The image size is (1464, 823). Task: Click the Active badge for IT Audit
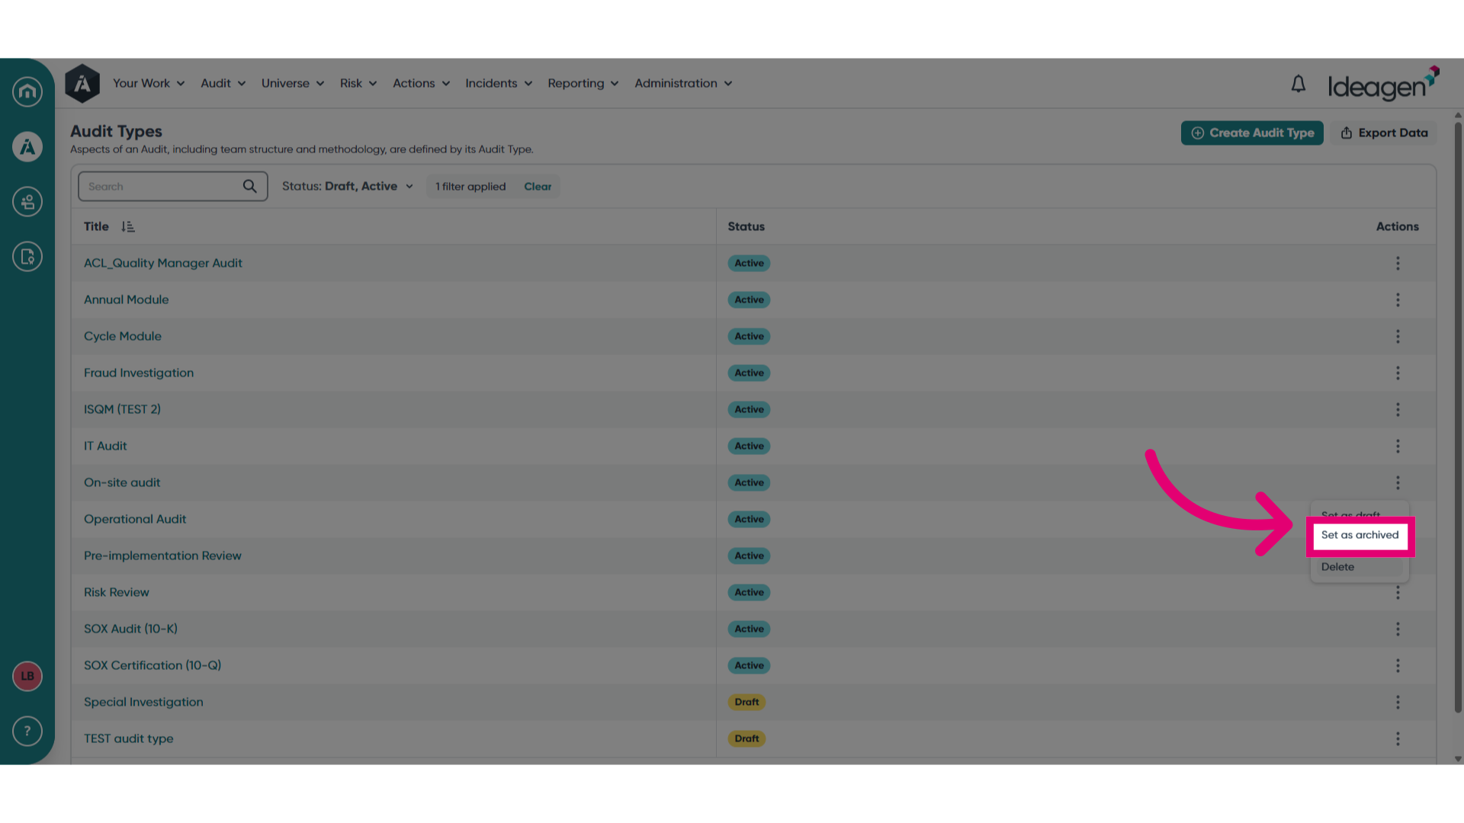749,446
